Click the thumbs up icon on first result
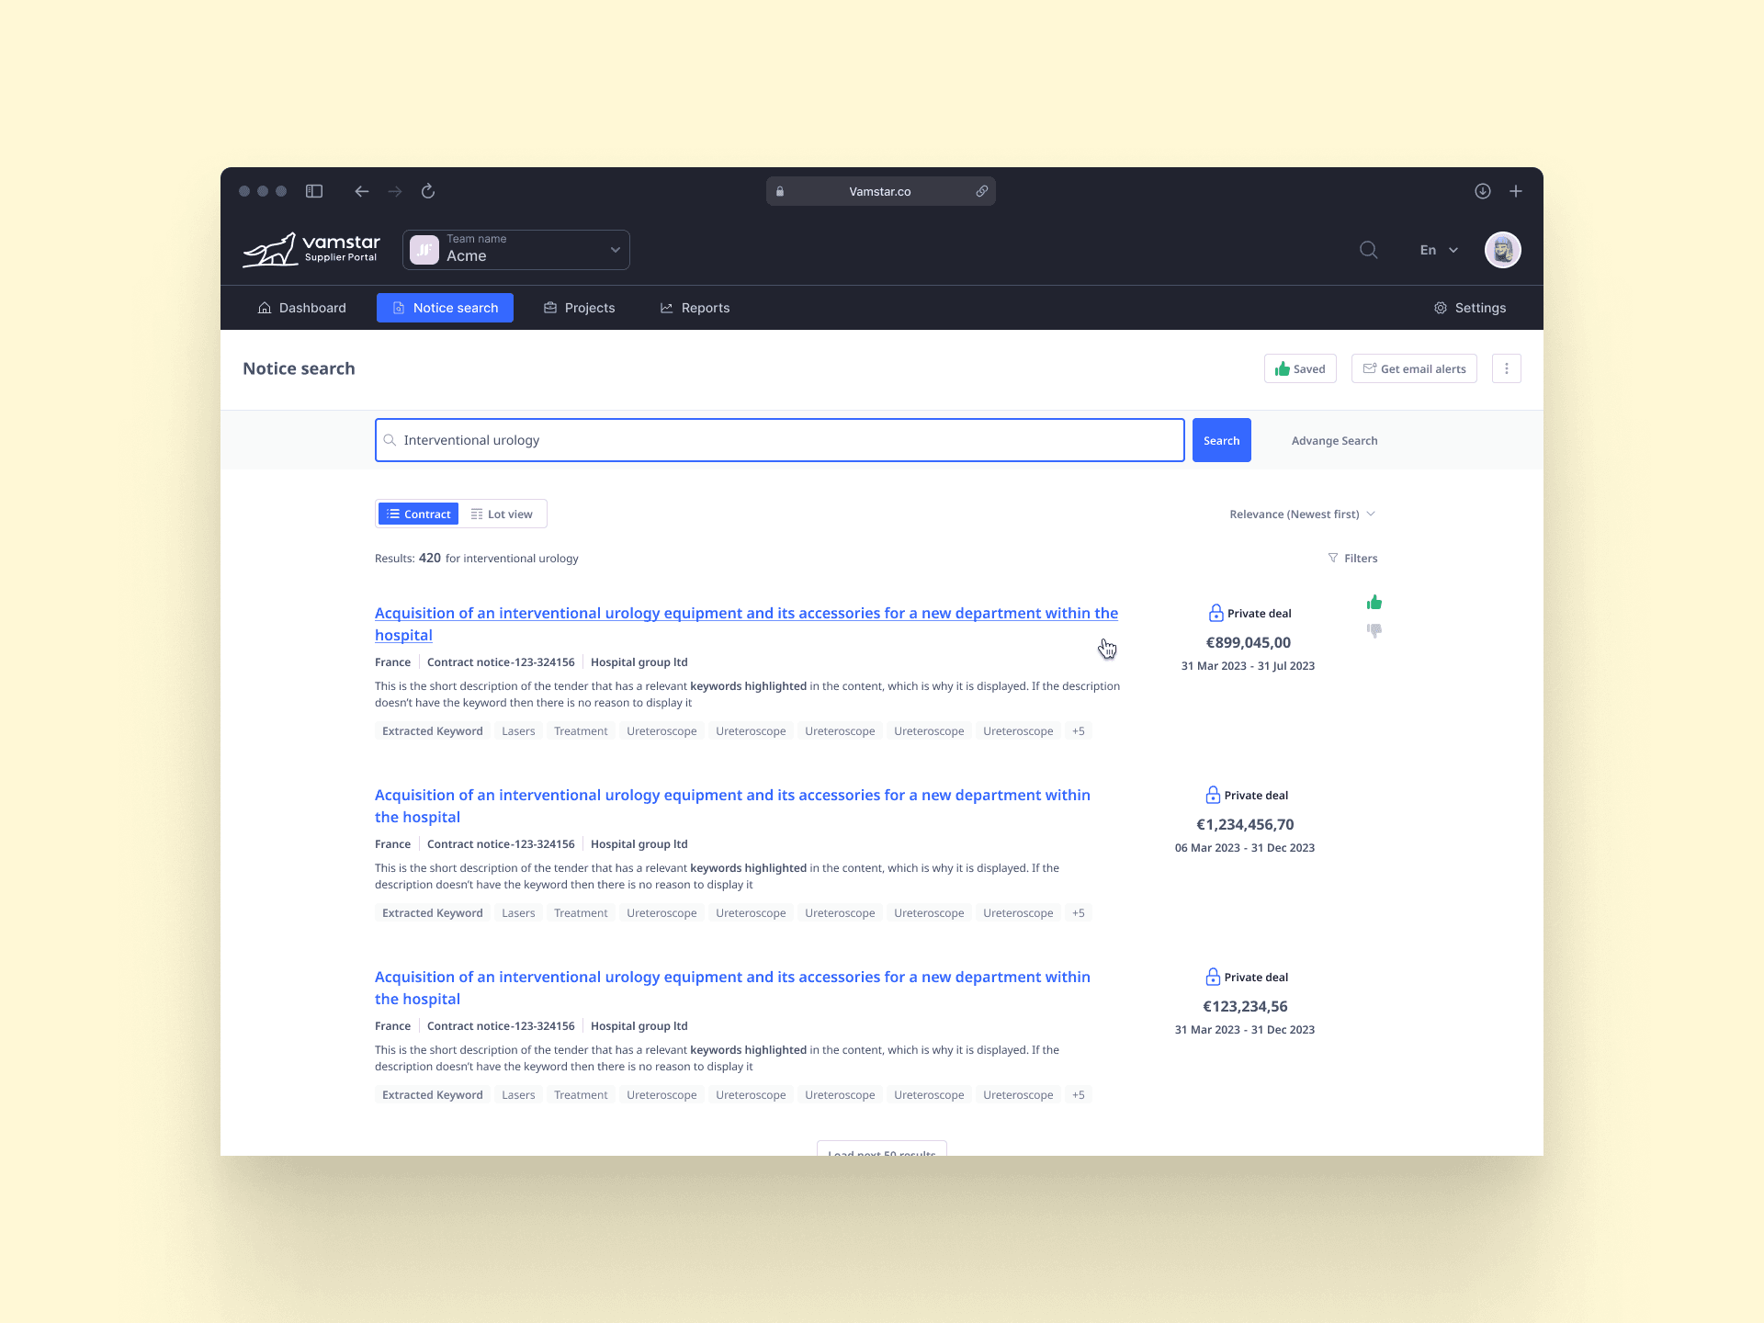Image resolution: width=1764 pixels, height=1323 pixels. (1374, 603)
